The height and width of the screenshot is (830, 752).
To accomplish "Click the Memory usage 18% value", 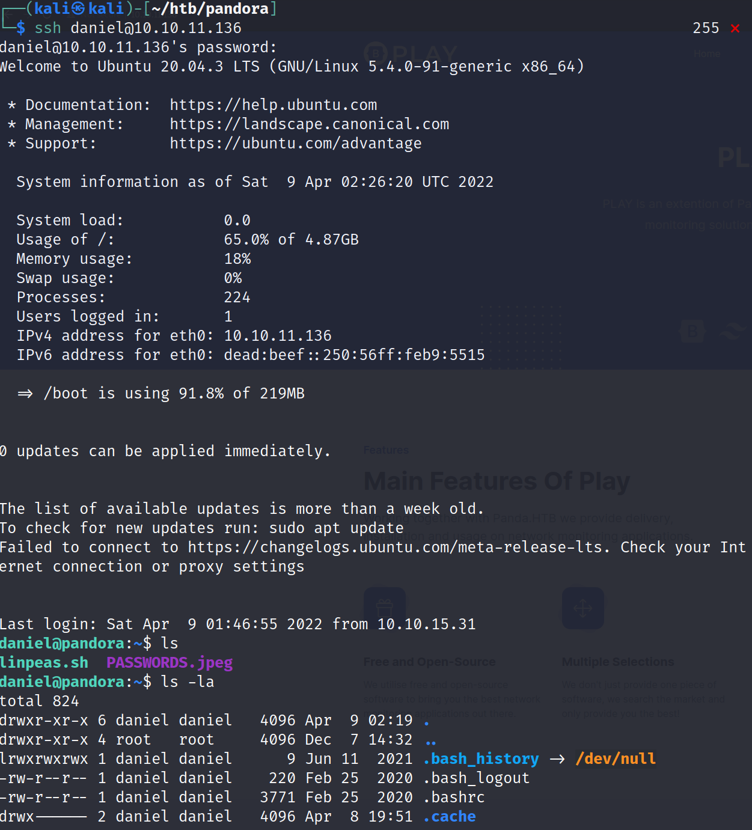I will pyautogui.click(x=237, y=259).
